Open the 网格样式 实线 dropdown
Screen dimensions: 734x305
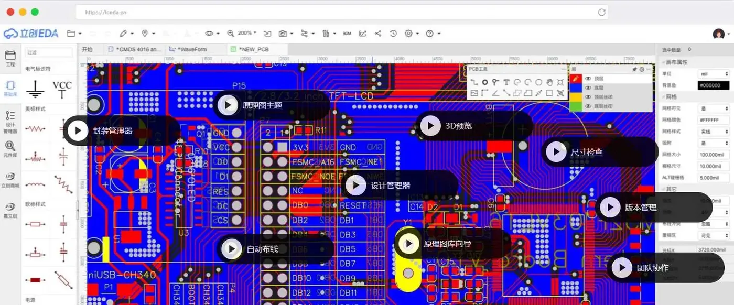tap(714, 132)
